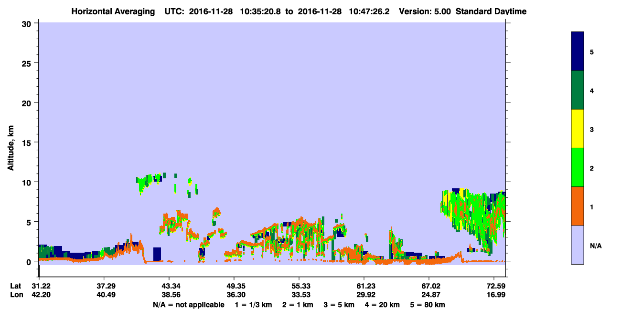Click the yellow level 3 colorbar segment
Screen dimensions: 621x318
[578, 129]
